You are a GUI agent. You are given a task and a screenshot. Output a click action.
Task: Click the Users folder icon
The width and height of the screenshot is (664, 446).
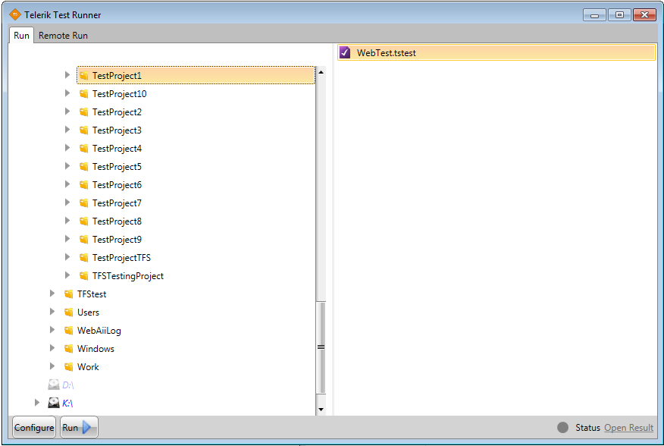click(69, 313)
